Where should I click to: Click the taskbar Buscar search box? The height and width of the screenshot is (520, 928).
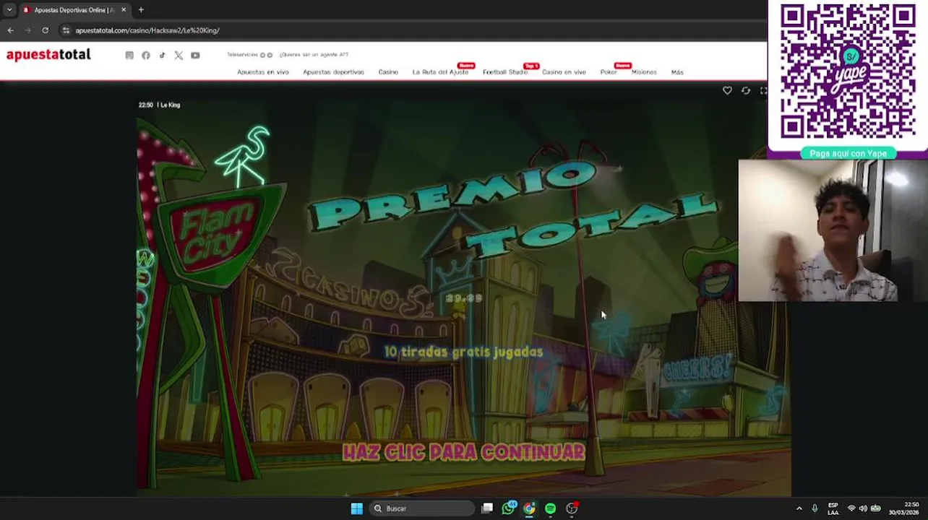[x=423, y=508]
